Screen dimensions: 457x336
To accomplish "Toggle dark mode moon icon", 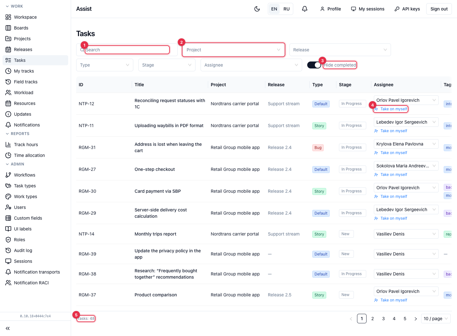I will [257, 9].
